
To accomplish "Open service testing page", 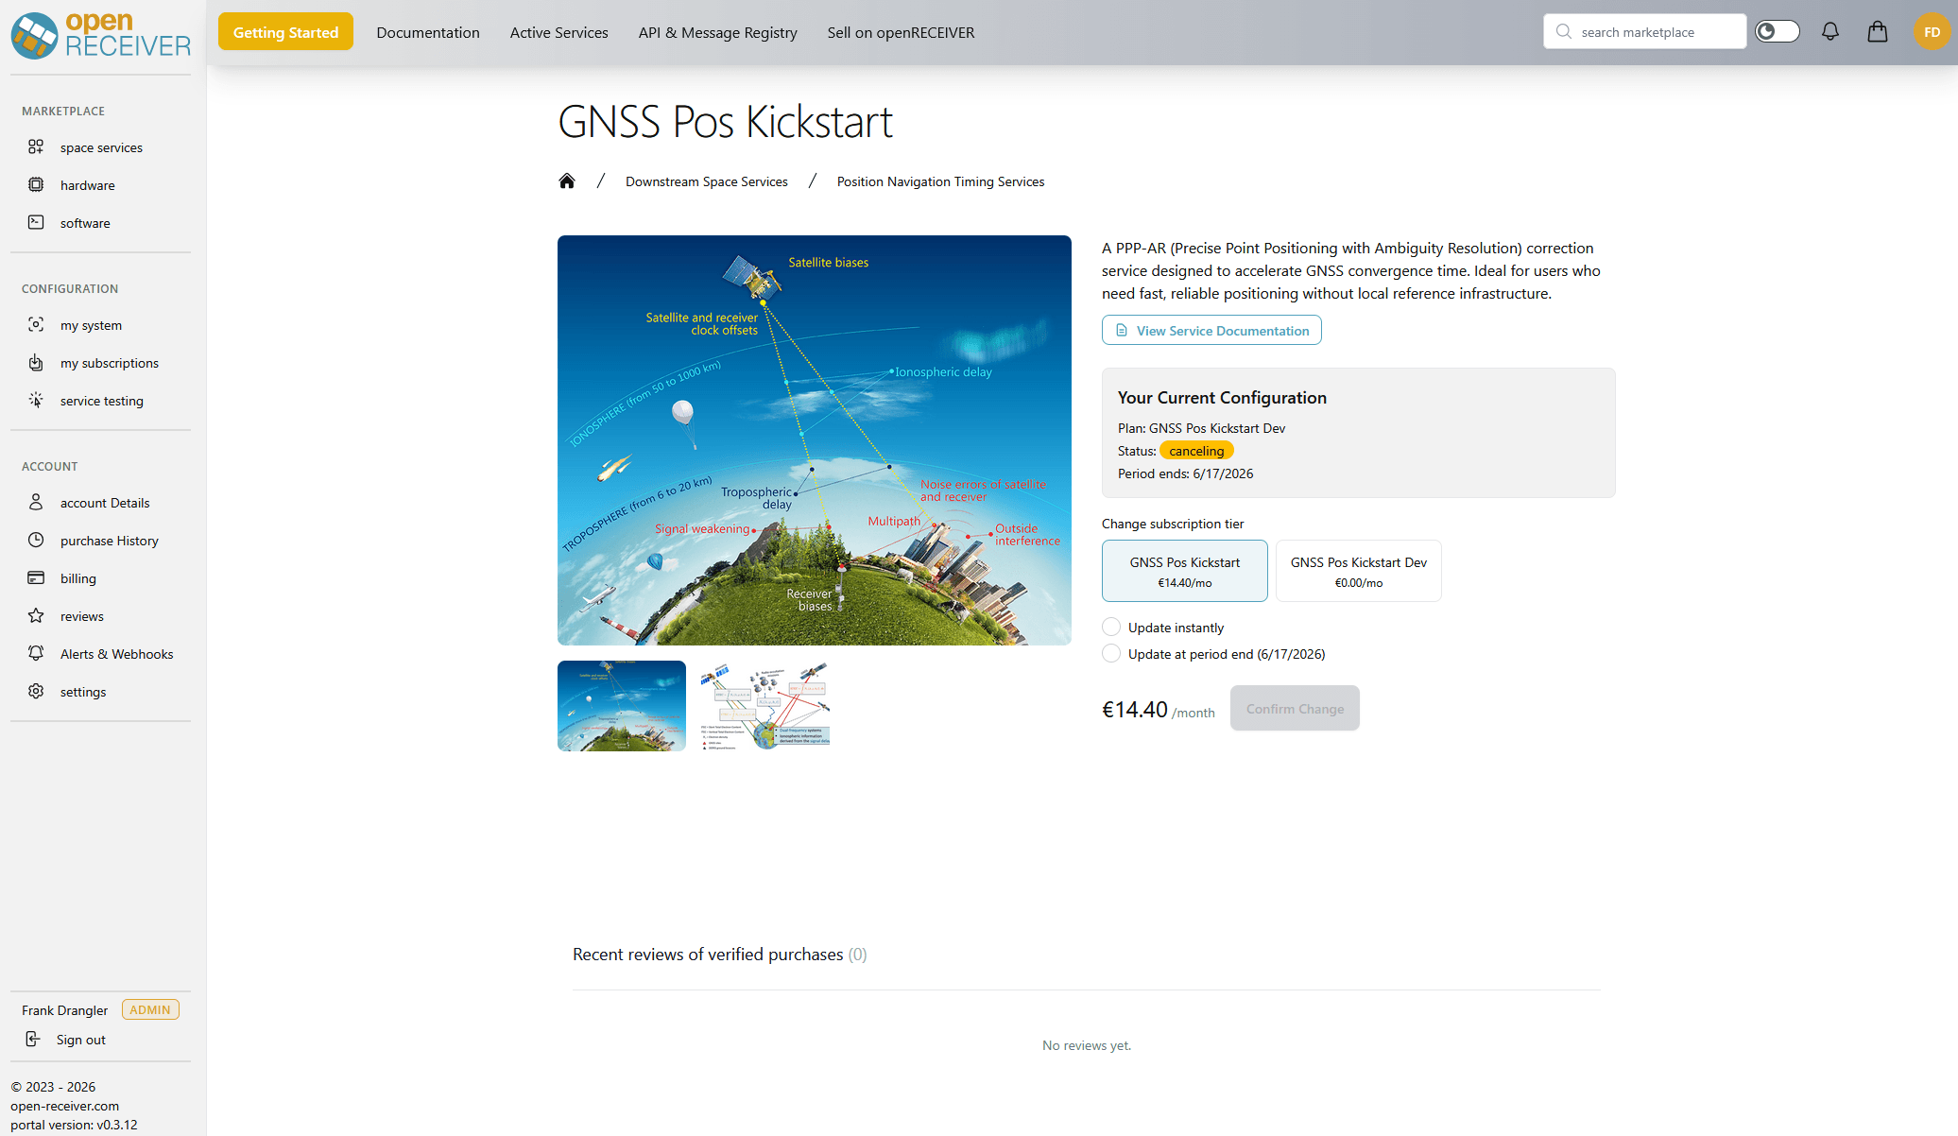I will coord(102,401).
